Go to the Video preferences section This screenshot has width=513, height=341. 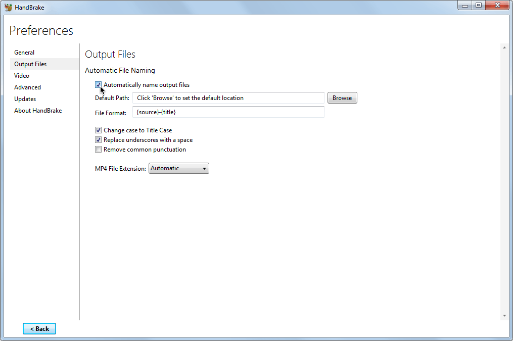22,76
